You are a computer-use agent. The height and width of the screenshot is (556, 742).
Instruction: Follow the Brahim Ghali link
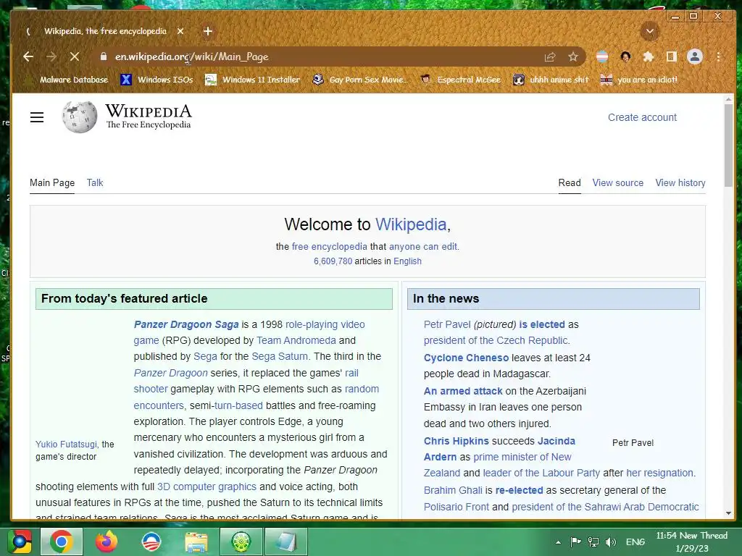(x=453, y=490)
